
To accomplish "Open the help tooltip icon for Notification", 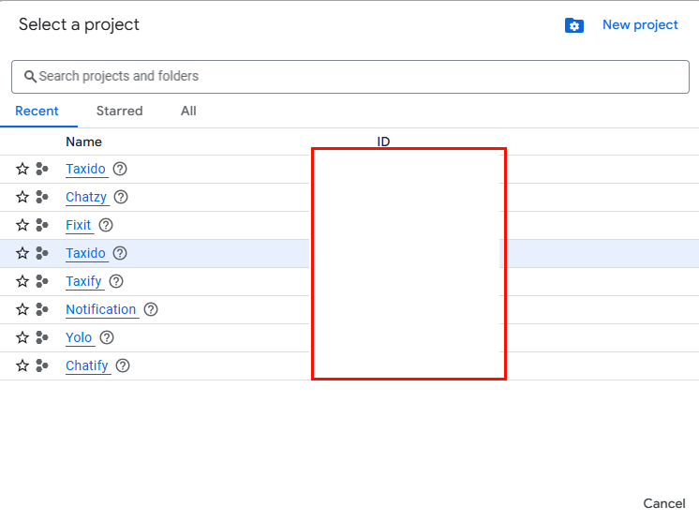I will click(x=151, y=309).
